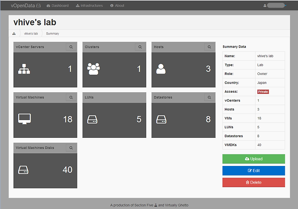Click the Clusters count 1
This screenshot has width=298, height=209.
pyautogui.click(x=139, y=69)
